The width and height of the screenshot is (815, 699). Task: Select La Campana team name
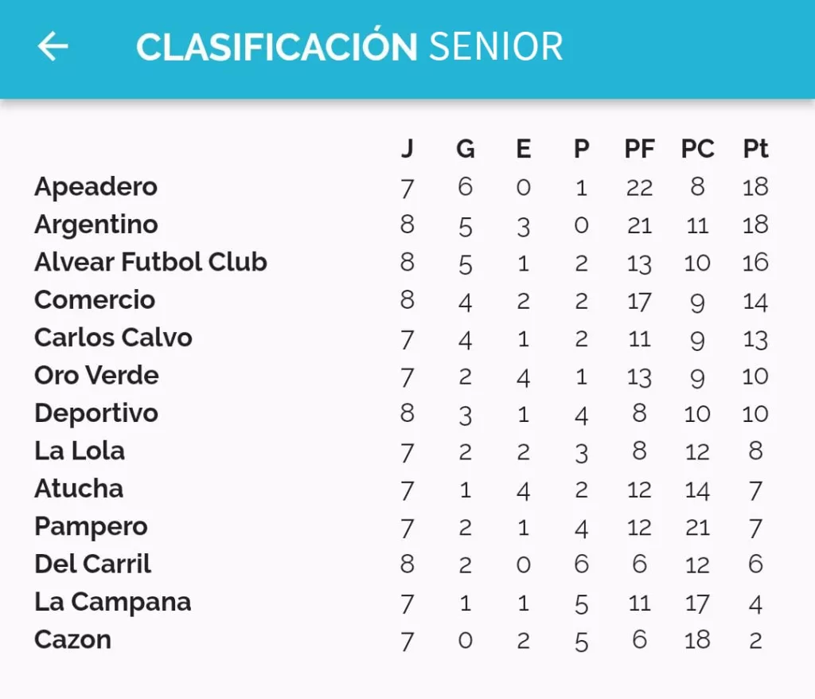click(x=113, y=603)
